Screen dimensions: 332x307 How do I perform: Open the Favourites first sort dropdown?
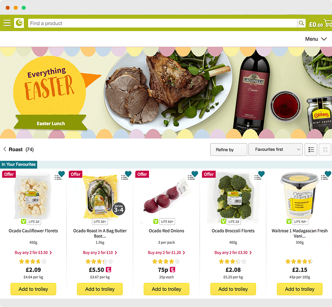[275, 149]
